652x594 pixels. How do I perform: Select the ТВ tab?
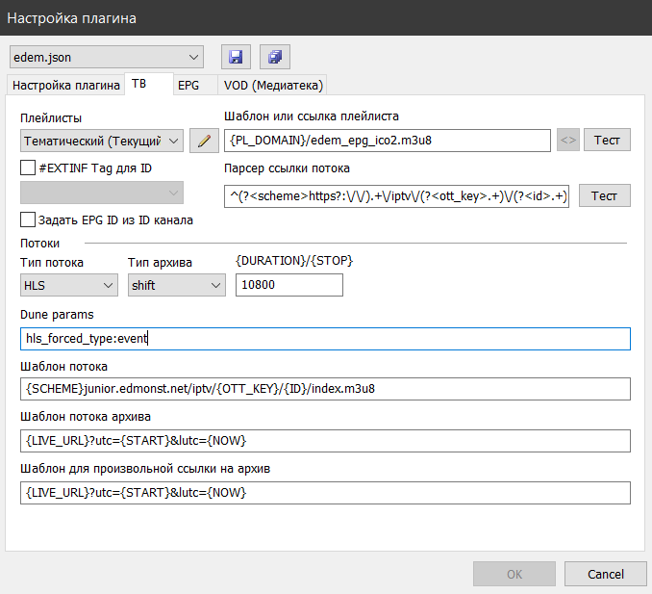(149, 84)
